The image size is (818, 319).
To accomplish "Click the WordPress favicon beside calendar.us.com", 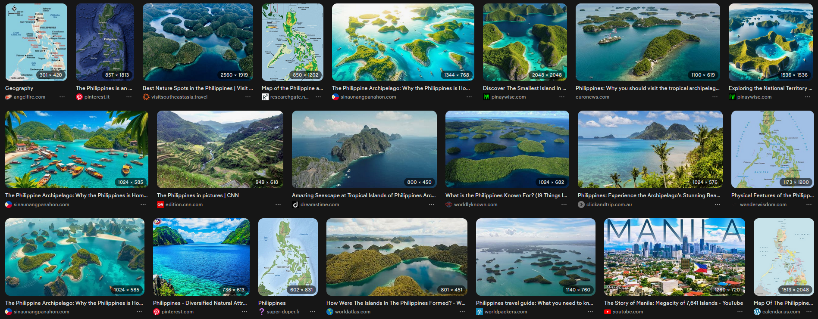I will pyautogui.click(x=757, y=312).
